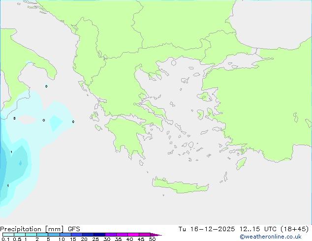
Task: Click the 1–2 mm legend color swatch
Action: [x=31, y=235]
